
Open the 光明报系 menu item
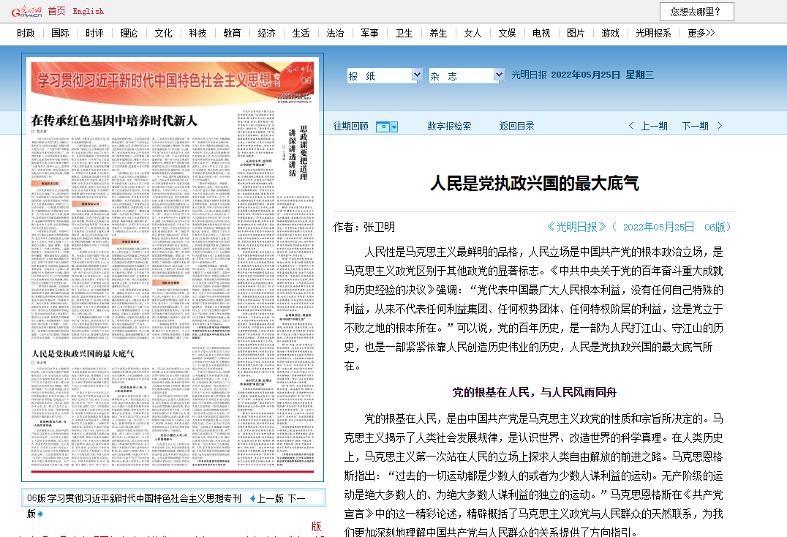[653, 33]
